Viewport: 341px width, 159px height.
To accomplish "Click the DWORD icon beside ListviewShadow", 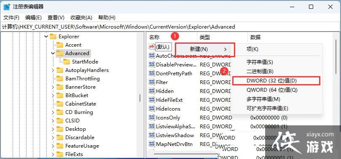I will (152, 135).
